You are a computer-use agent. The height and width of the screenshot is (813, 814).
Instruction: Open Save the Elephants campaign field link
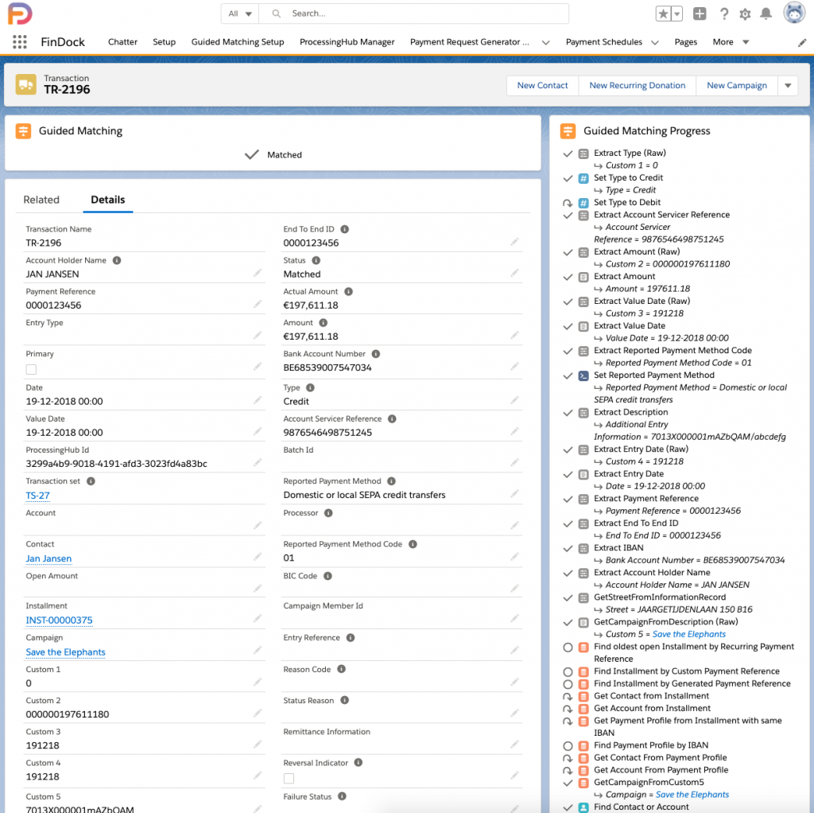pyautogui.click(x=65, y=652)
